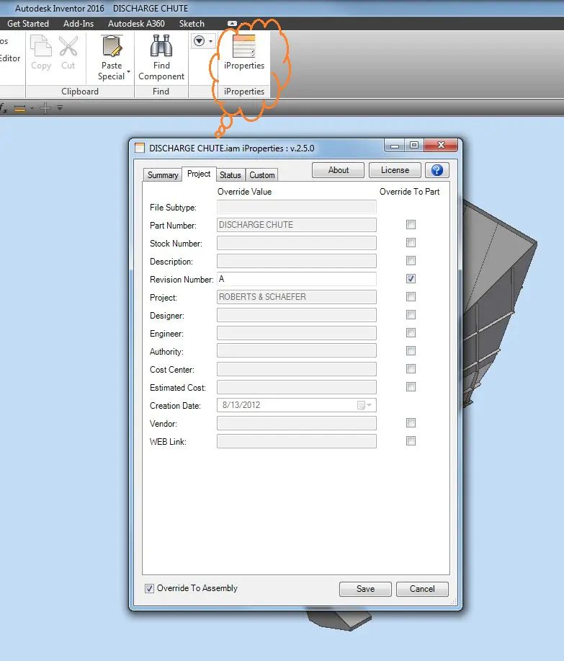This screenshot has height=661, width=564.
Task: Click the plus icon in quick access toolbar
Action: [45, 108]
